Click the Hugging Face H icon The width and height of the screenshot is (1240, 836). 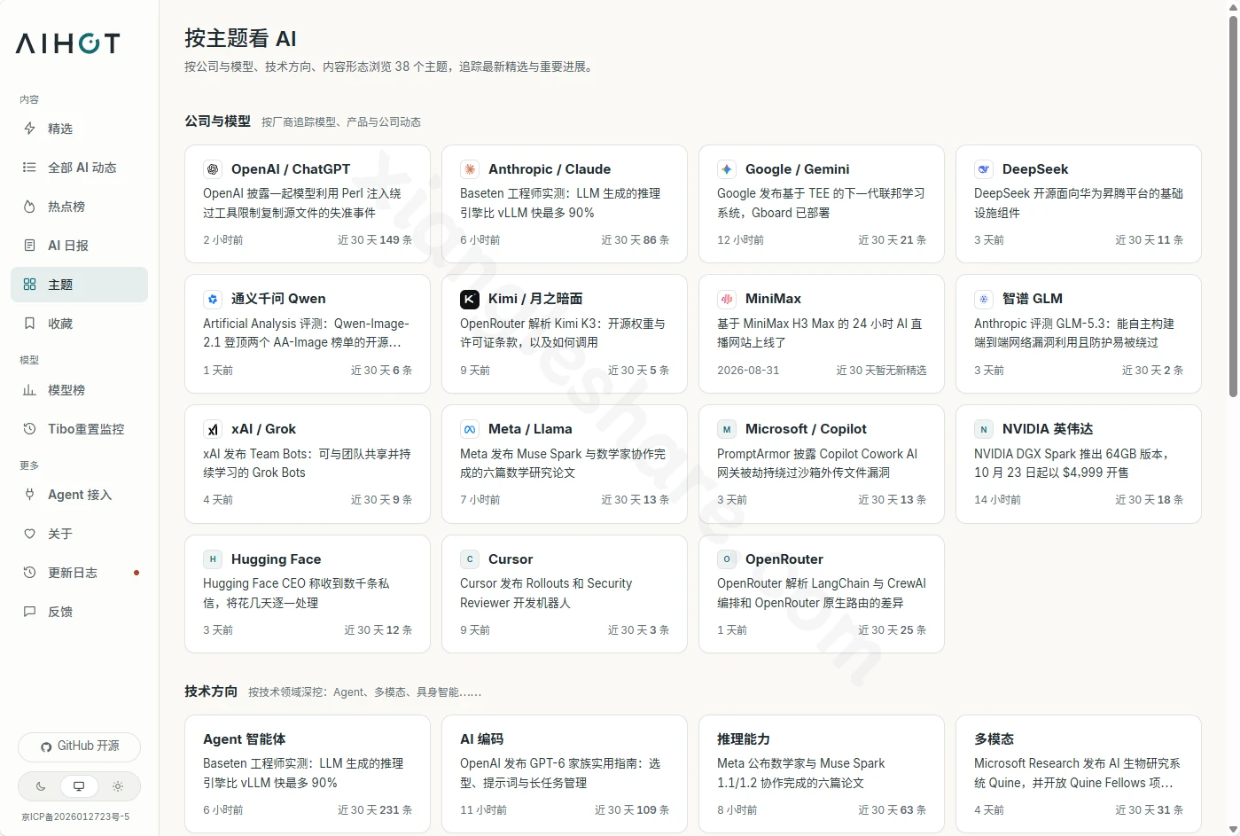(213, 559)
